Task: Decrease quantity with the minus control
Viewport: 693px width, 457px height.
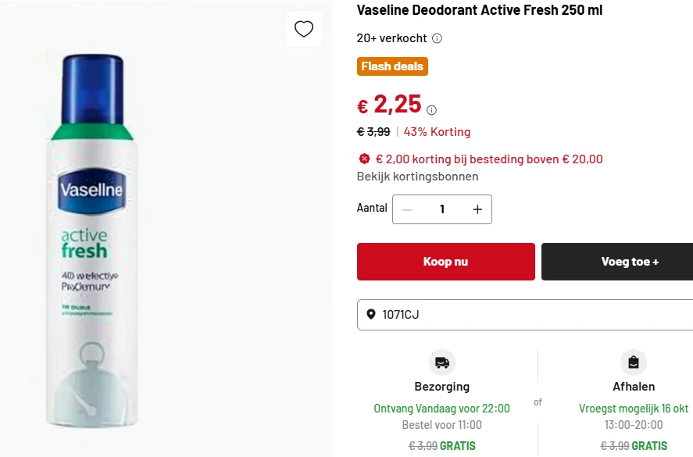Action: [407, 209]
